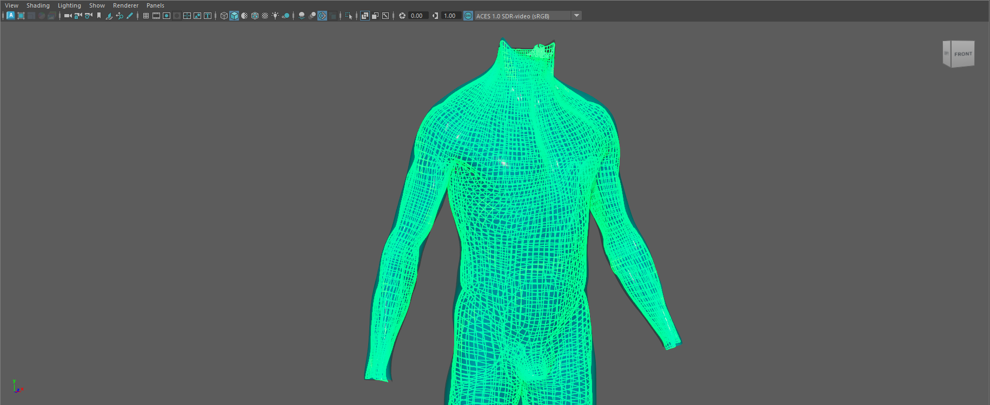
Task: Click the Lock Camera icon
Action: [x=78, y=16]
